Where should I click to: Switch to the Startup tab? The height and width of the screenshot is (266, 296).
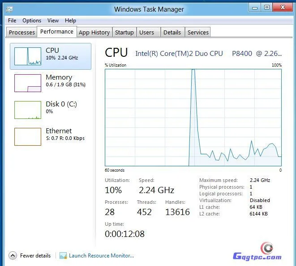point(124,32)
